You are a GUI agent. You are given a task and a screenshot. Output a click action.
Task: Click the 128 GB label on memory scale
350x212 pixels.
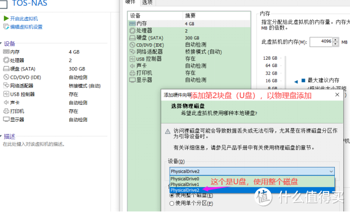click(270, 58)
